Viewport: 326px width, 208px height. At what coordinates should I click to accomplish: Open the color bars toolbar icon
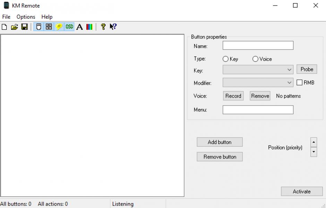89,27
